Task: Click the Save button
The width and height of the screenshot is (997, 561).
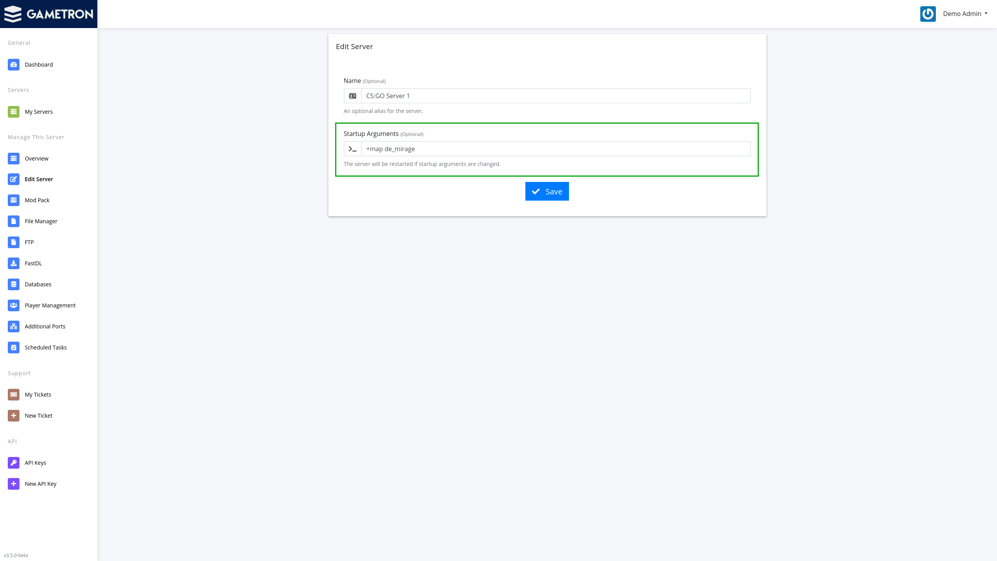Action: point(547,191)
